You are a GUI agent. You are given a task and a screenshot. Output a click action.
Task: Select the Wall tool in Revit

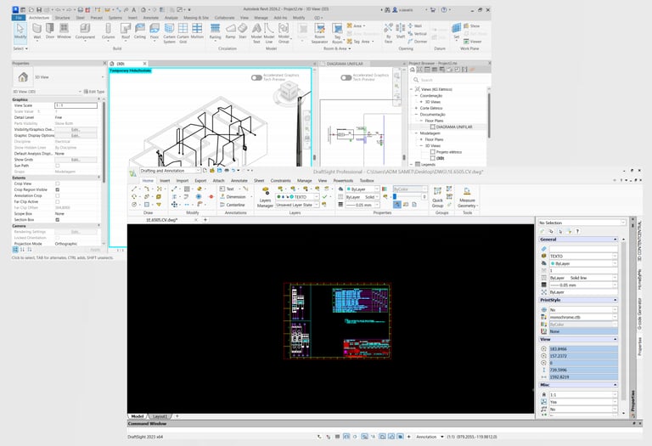[x=37, y=31]
